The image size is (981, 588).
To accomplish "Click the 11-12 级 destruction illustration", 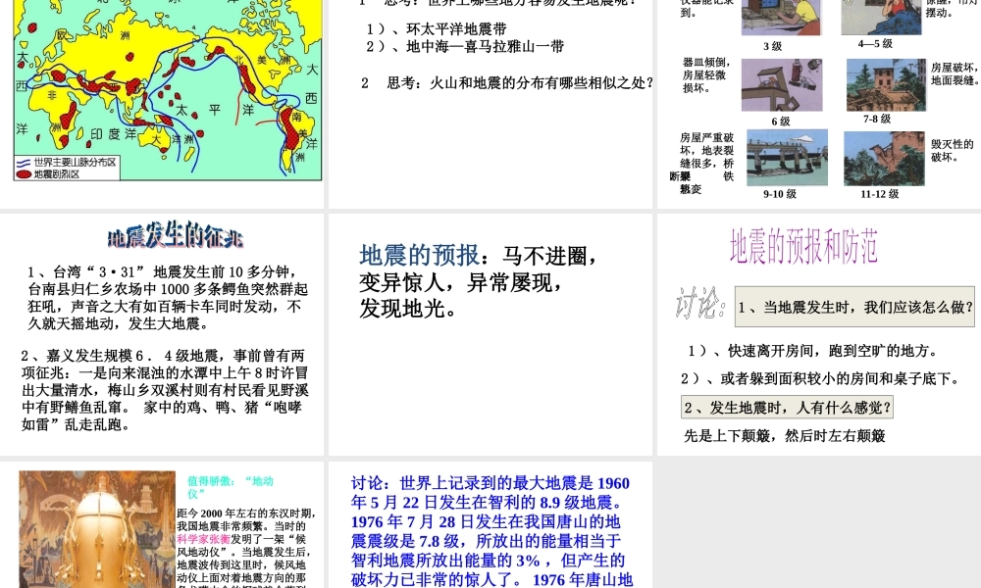I will pyautogui.click(x=884, y=158).
